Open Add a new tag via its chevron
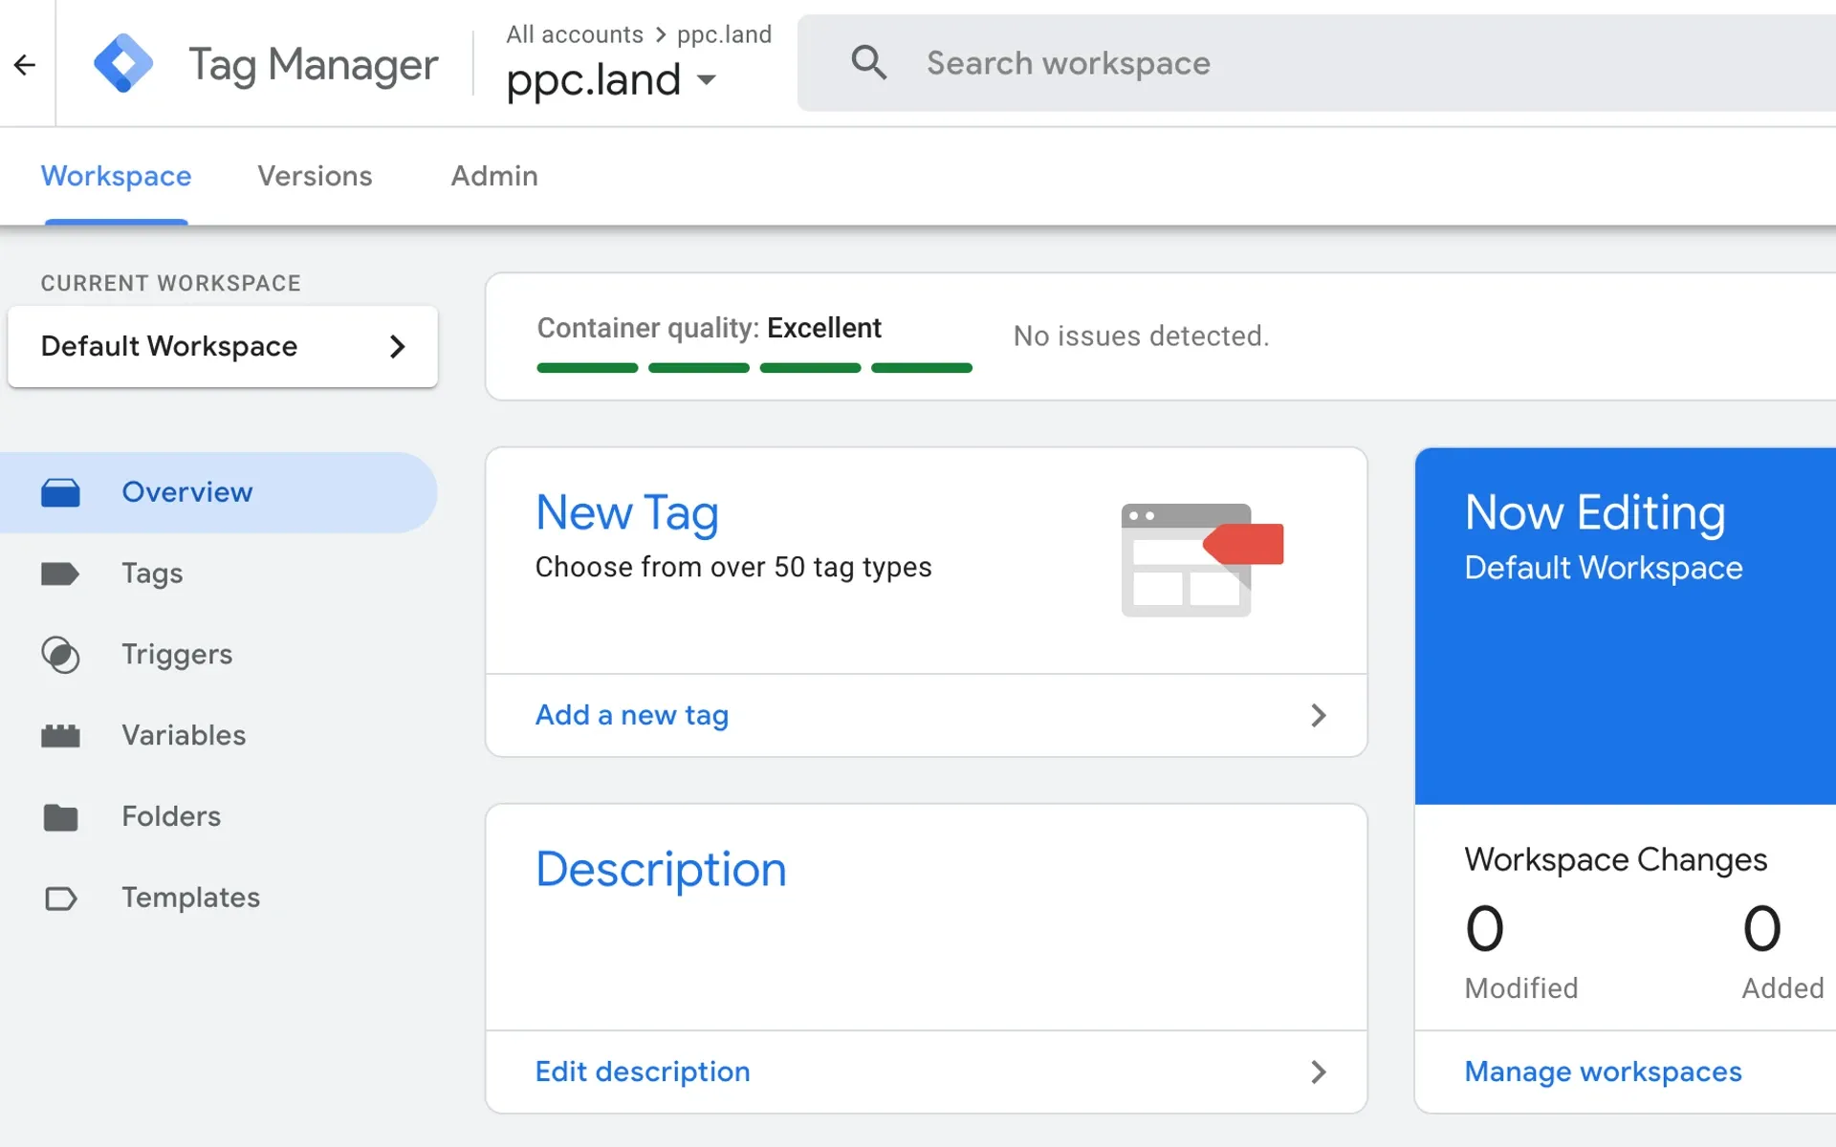The height and width of the screenshot is (1147, 1836). [1320, 715]
